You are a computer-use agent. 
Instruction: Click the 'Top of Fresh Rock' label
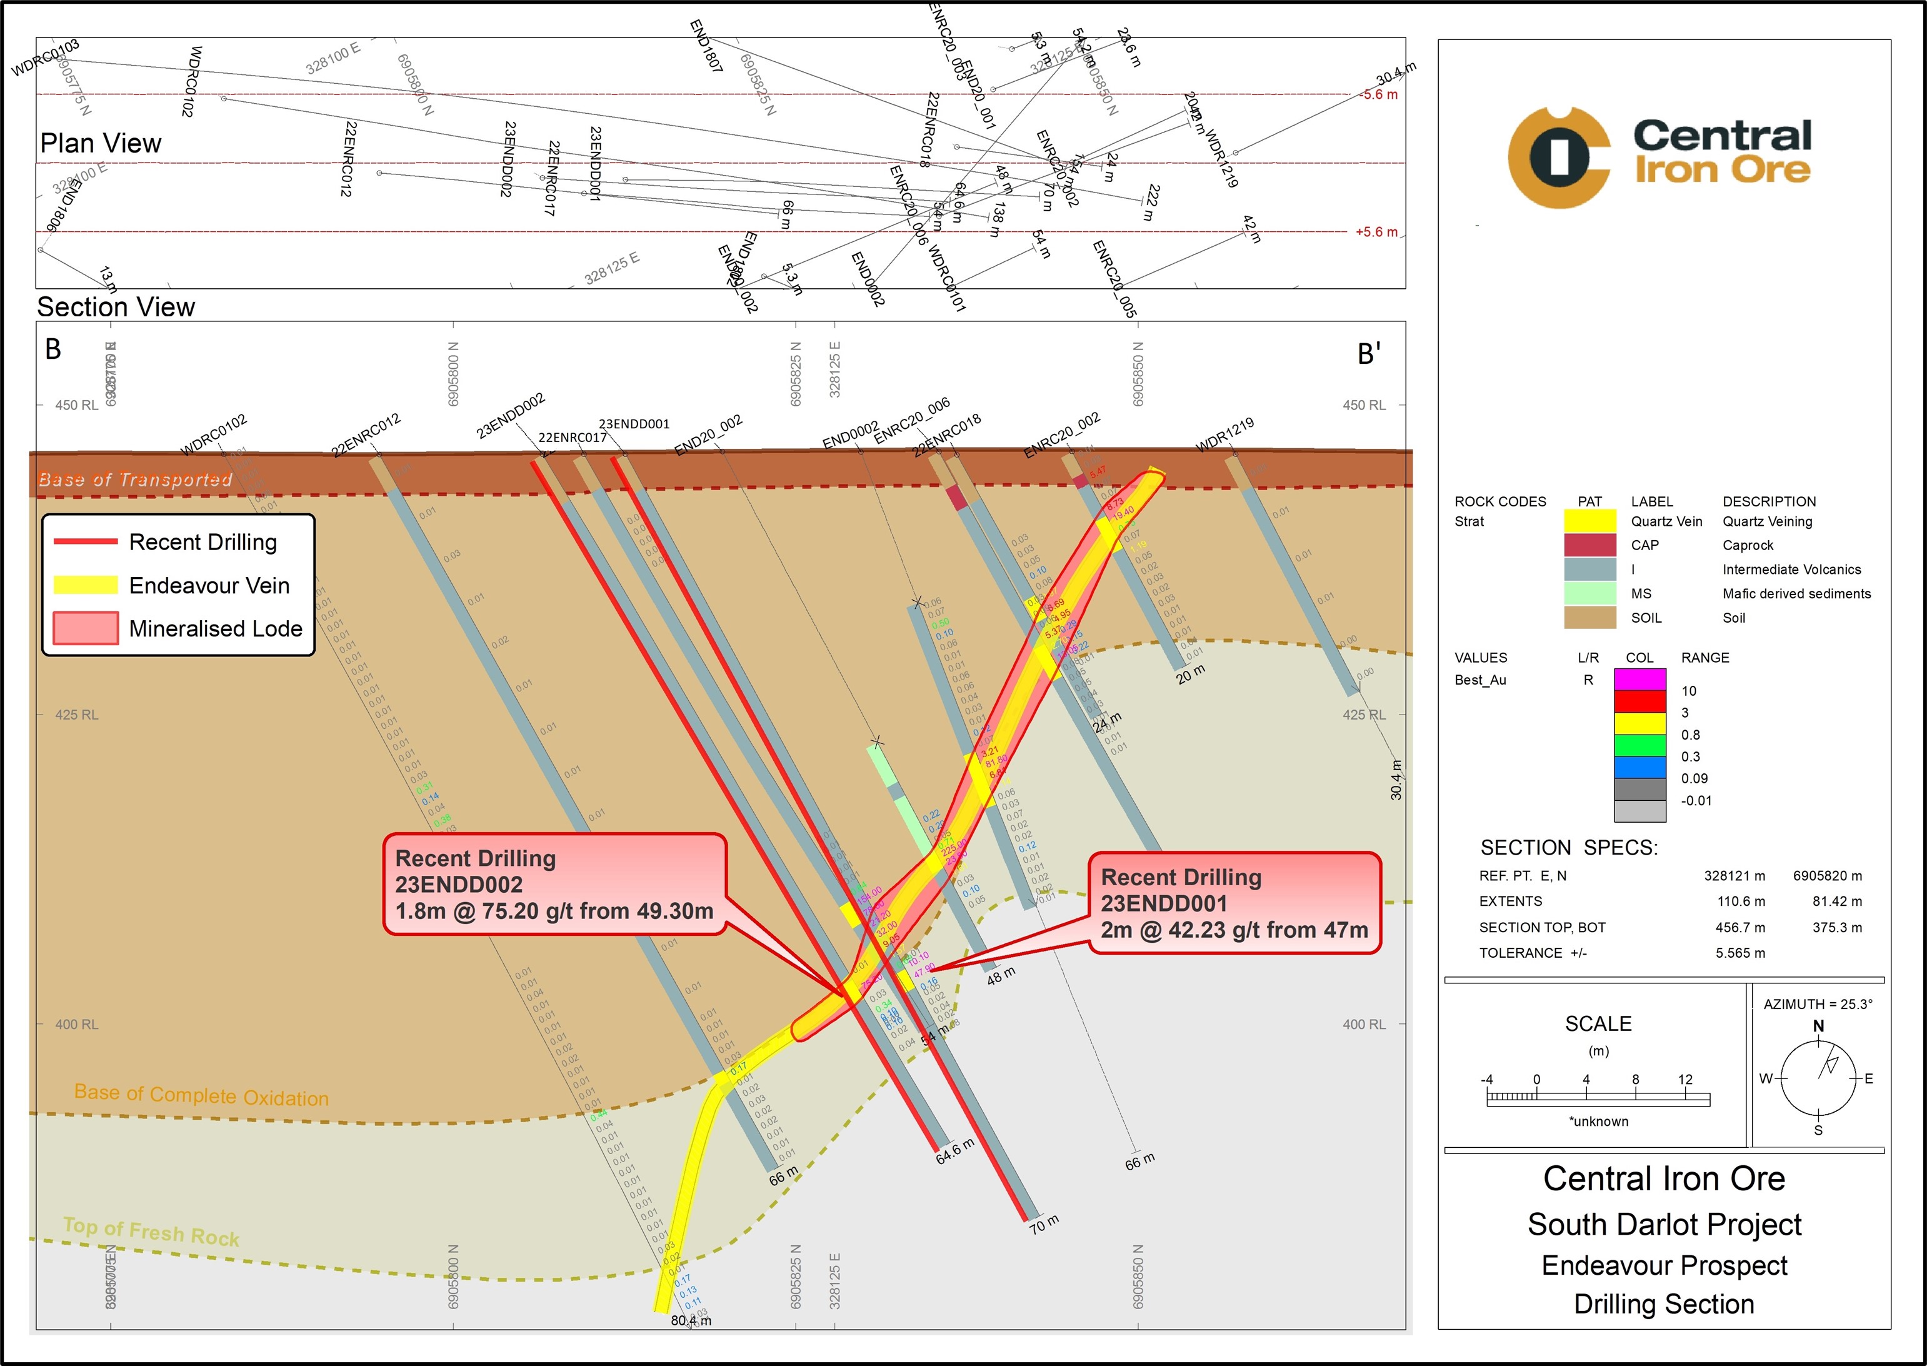click(151, 1232)
